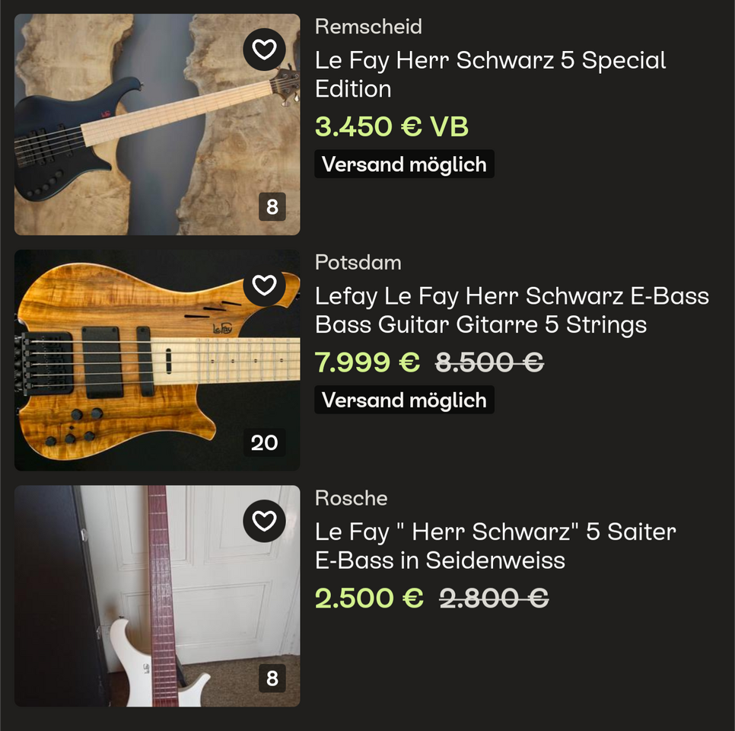The width and height of the screenshot is (735, 731).
Task: Toggle heart on the Potsdam bass listing
Action: 264,286
